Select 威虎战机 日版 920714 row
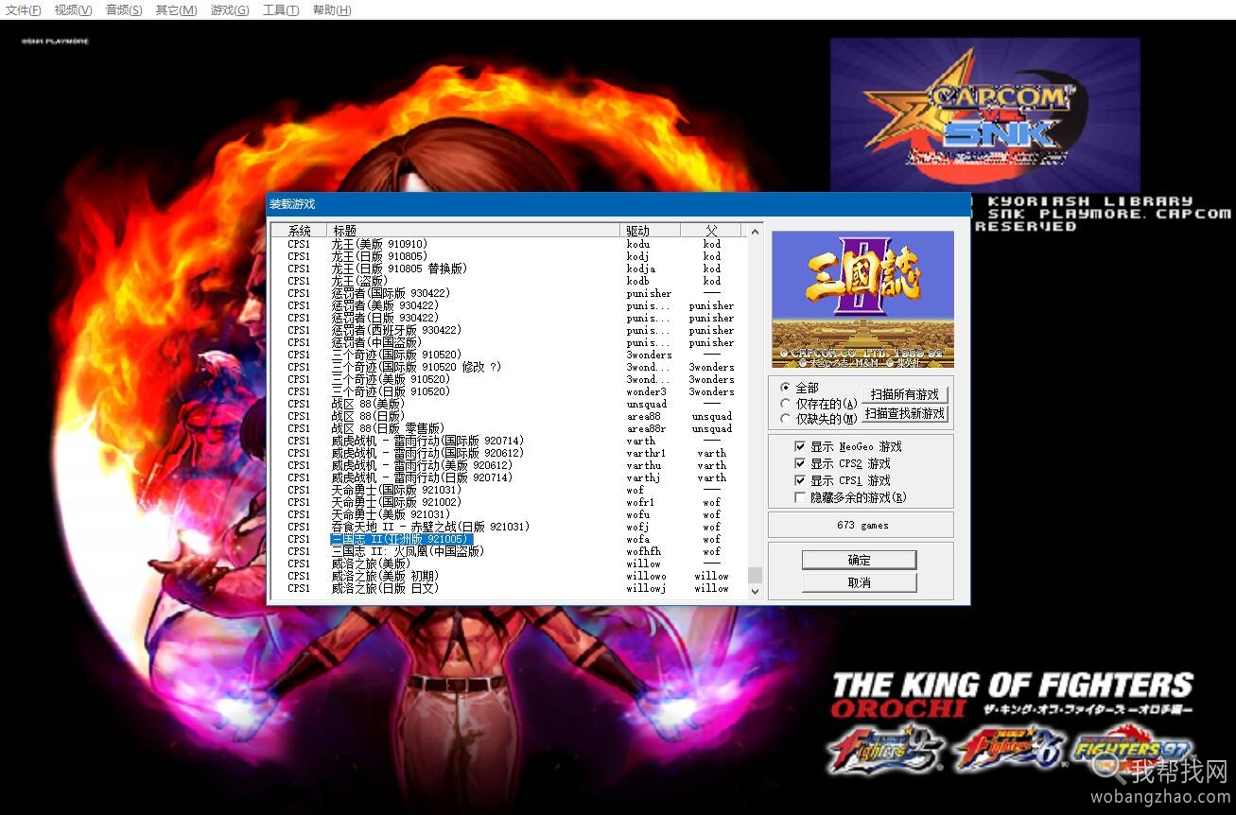1236x815 pixels. coord(509,477)
